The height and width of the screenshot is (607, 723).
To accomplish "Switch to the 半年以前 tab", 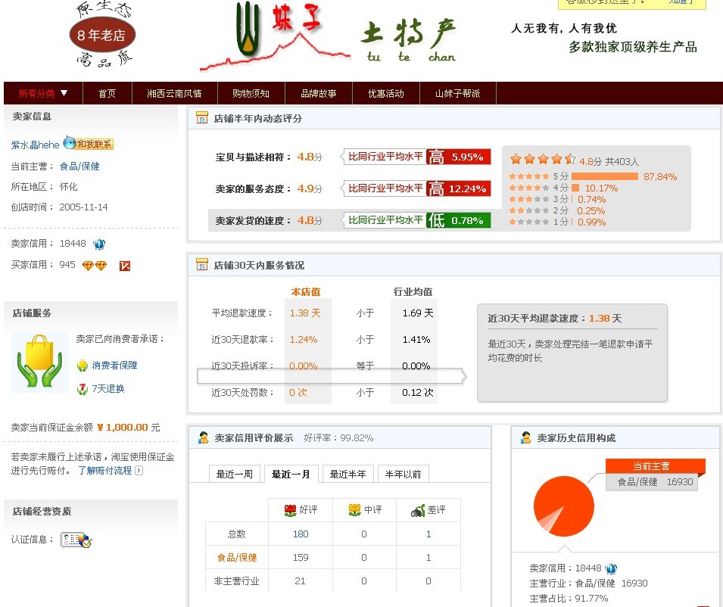I will (x=404, y=474).
